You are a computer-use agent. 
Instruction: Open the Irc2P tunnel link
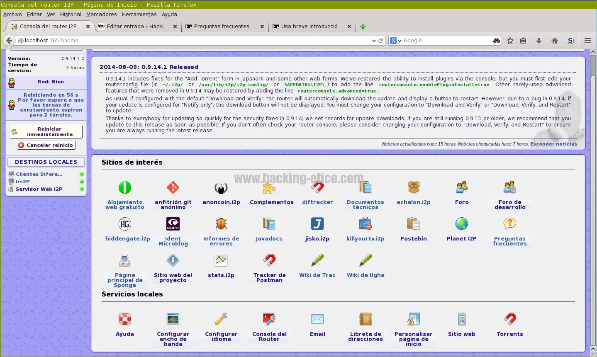click(x=23, y=182)
